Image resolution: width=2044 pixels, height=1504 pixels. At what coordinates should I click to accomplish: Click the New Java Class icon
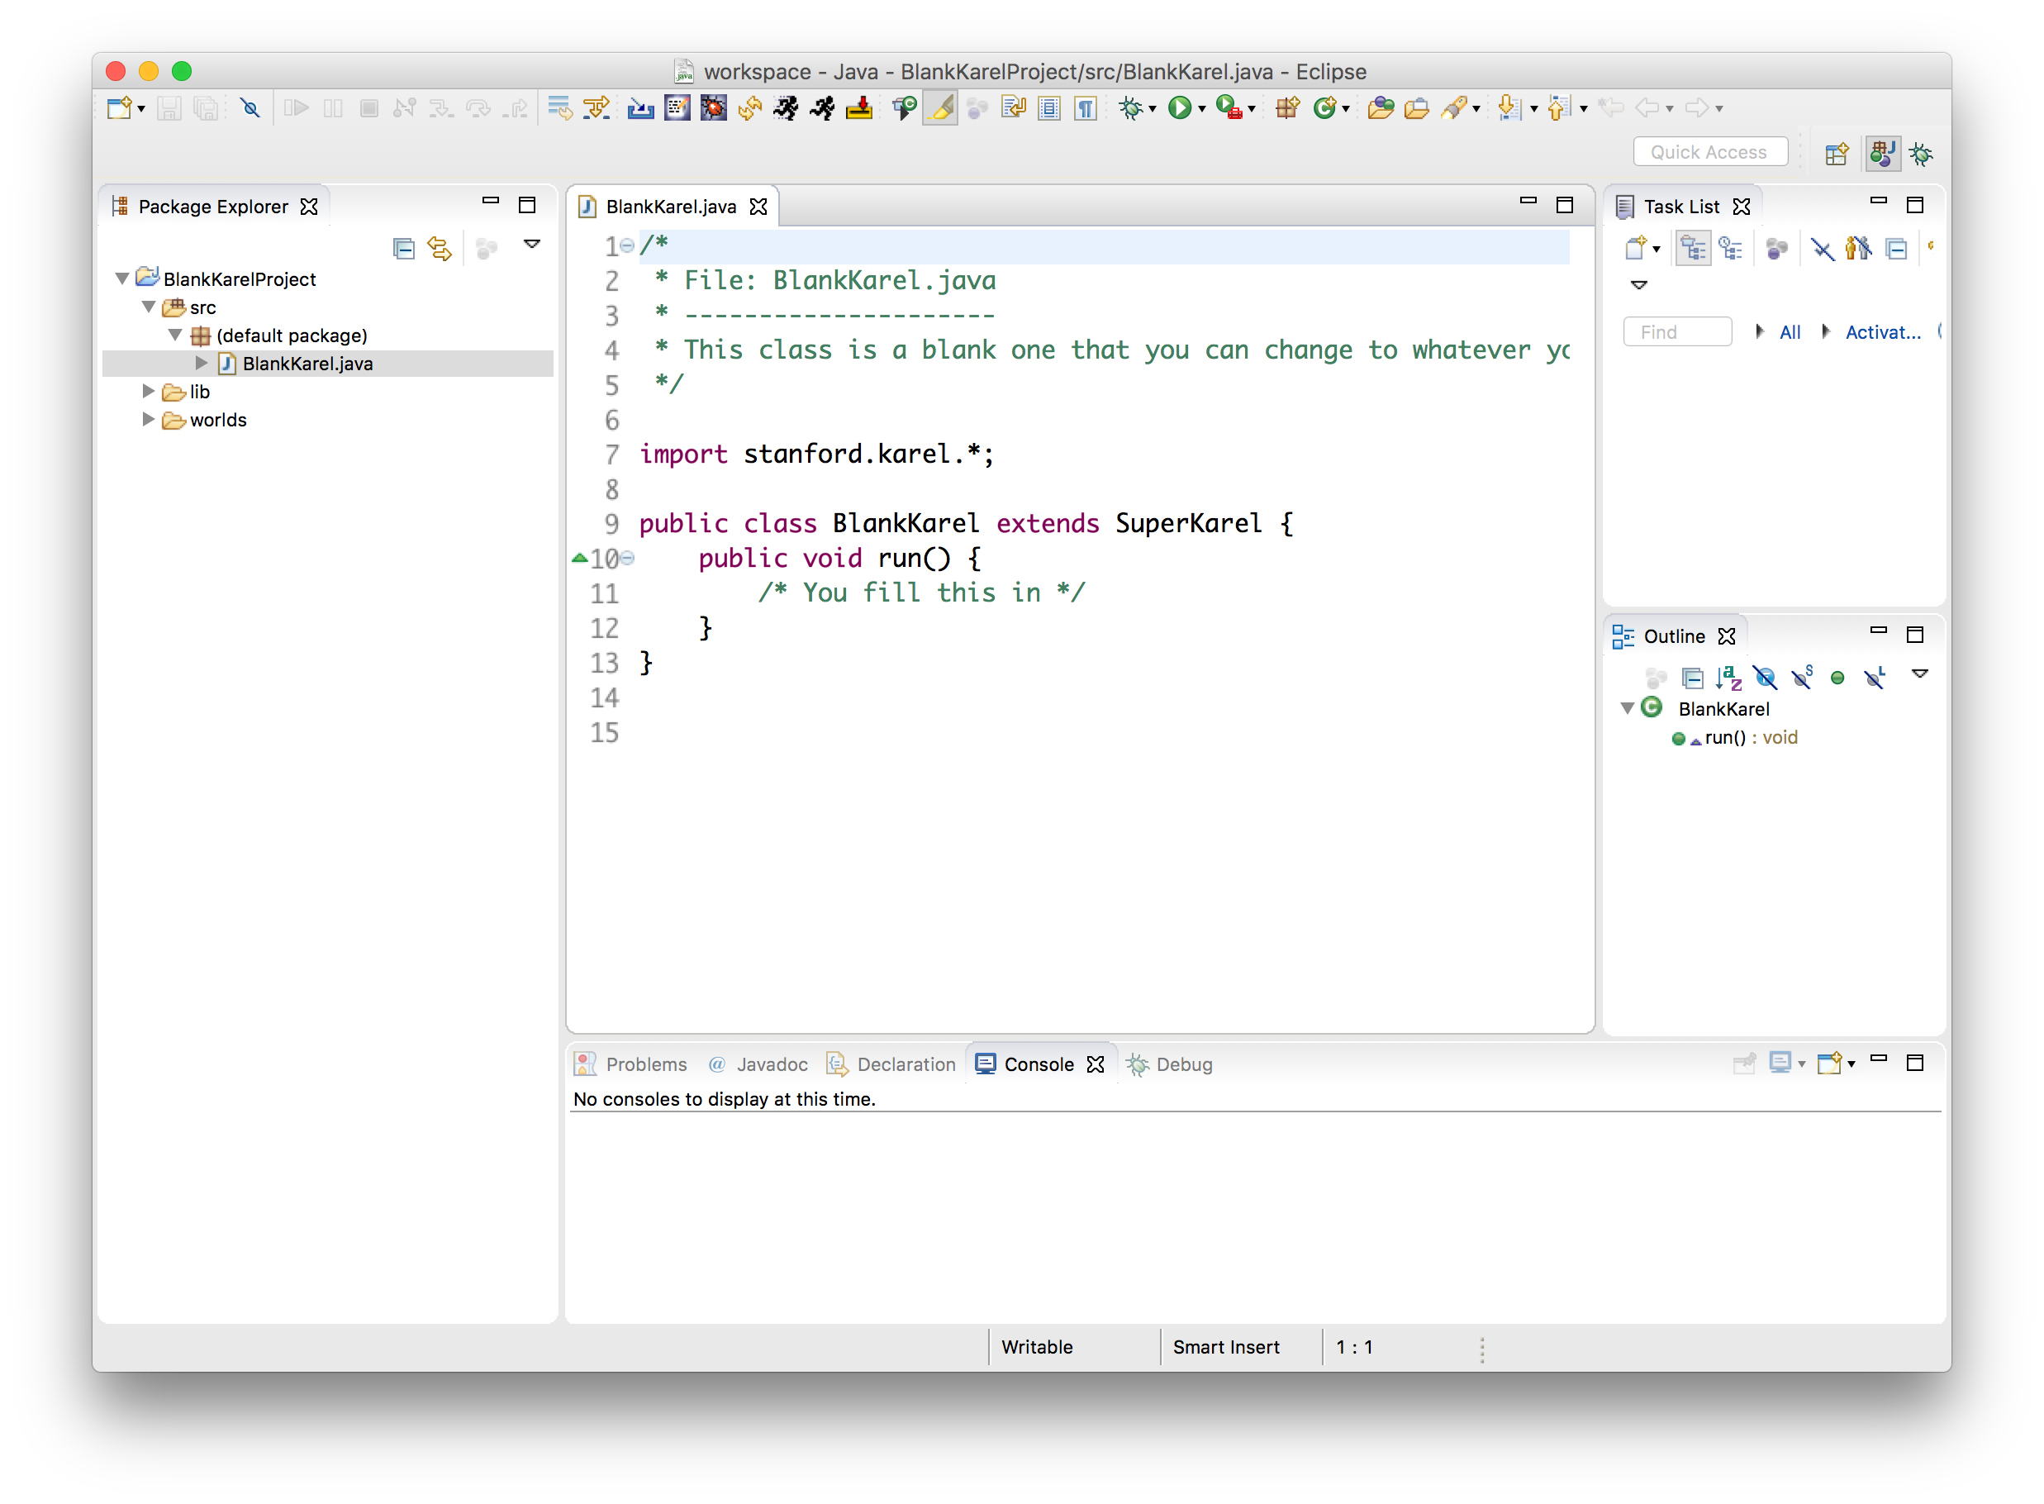pyautogui.click(x=1324, y=108)
